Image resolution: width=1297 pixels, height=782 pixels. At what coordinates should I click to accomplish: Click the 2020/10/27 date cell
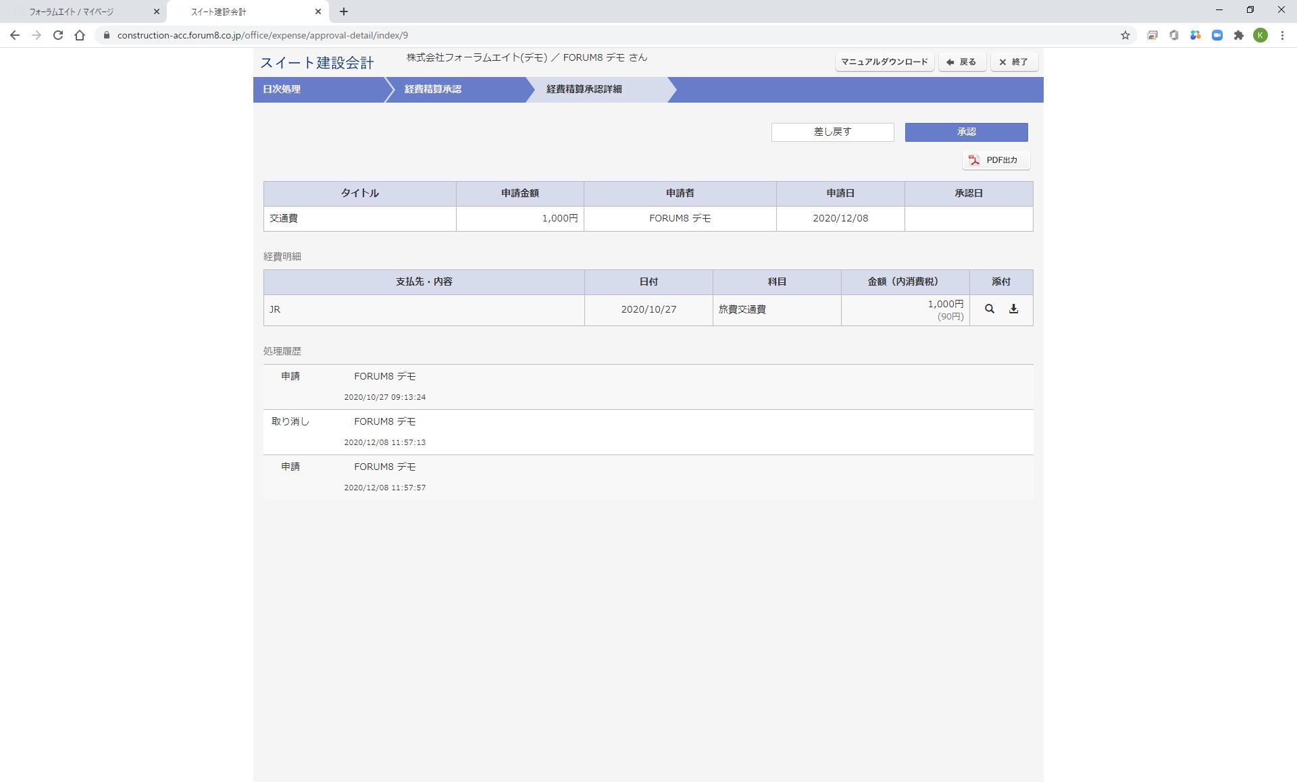648,310
